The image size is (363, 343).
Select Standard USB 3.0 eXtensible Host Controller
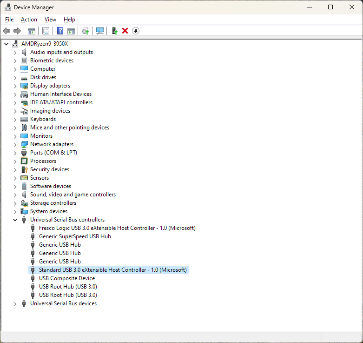[x=113, y=270]
